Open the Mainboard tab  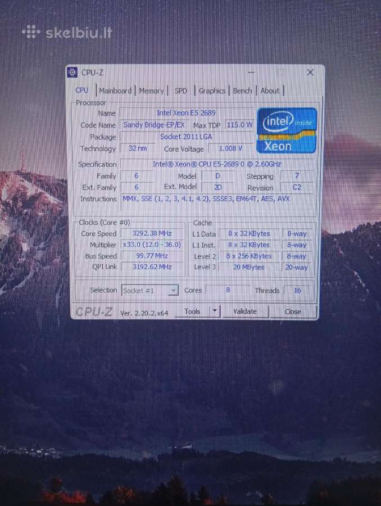pyautogui.click(x=115, y=91)
